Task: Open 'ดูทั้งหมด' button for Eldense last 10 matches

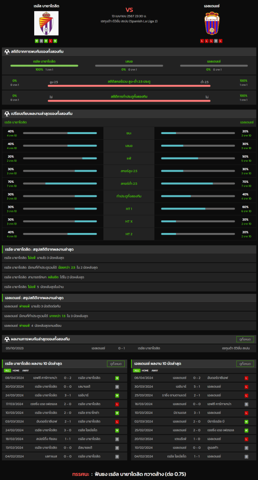Action: [x=245, y=364]
